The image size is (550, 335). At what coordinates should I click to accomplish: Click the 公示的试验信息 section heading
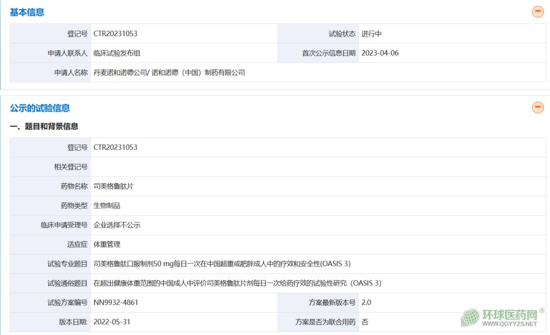coord(40,108)
